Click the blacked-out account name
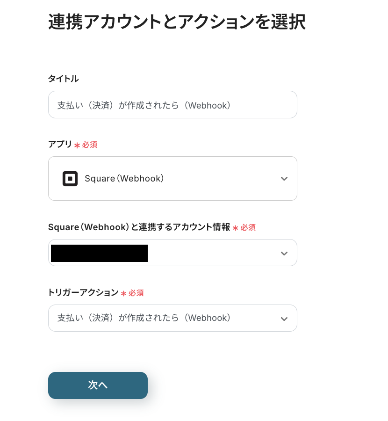Screen dimensions: 388x421 [99, 253]
